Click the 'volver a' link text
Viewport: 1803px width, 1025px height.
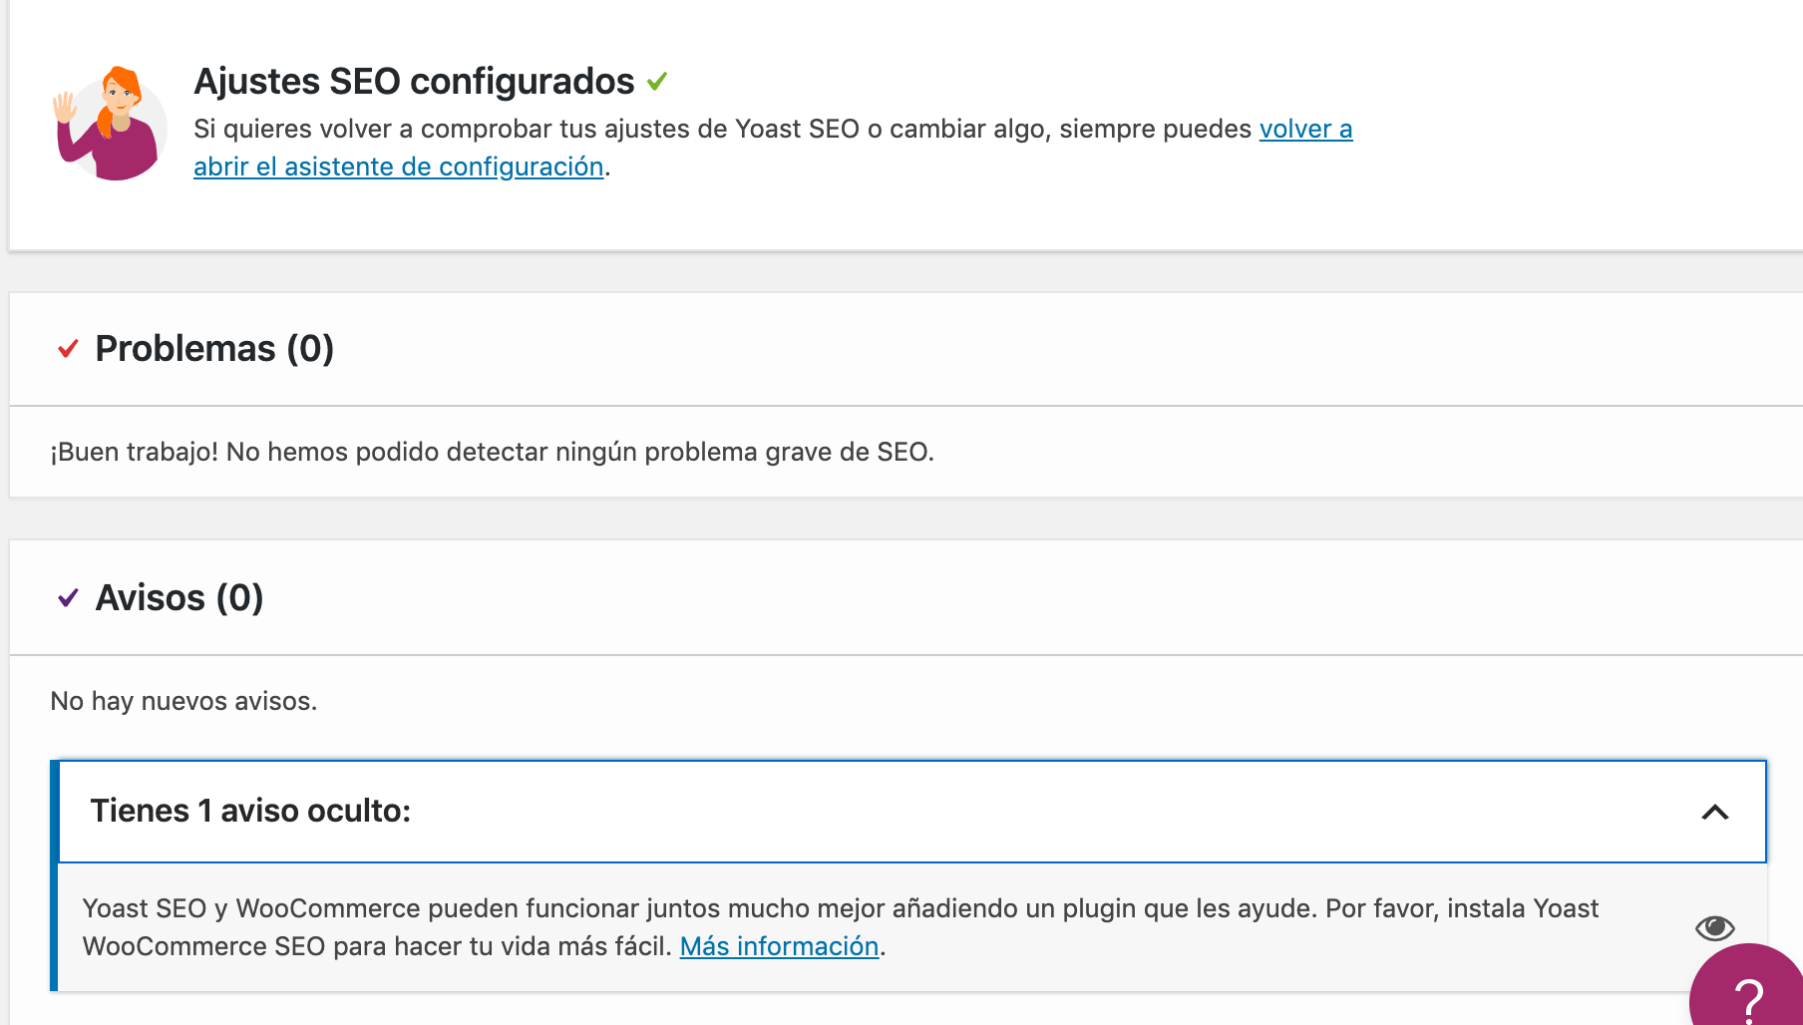click(x=1305, y=129)
